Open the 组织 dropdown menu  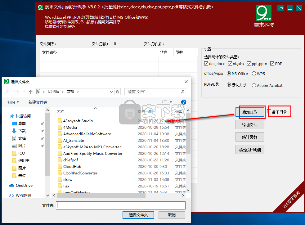(13, 102)
